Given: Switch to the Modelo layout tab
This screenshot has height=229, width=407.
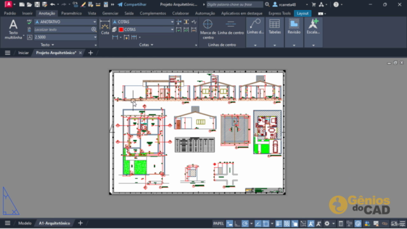Looking at the screenshot, I should [25, 223].
